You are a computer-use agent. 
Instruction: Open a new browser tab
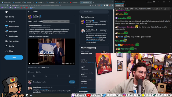click(94, 2)
